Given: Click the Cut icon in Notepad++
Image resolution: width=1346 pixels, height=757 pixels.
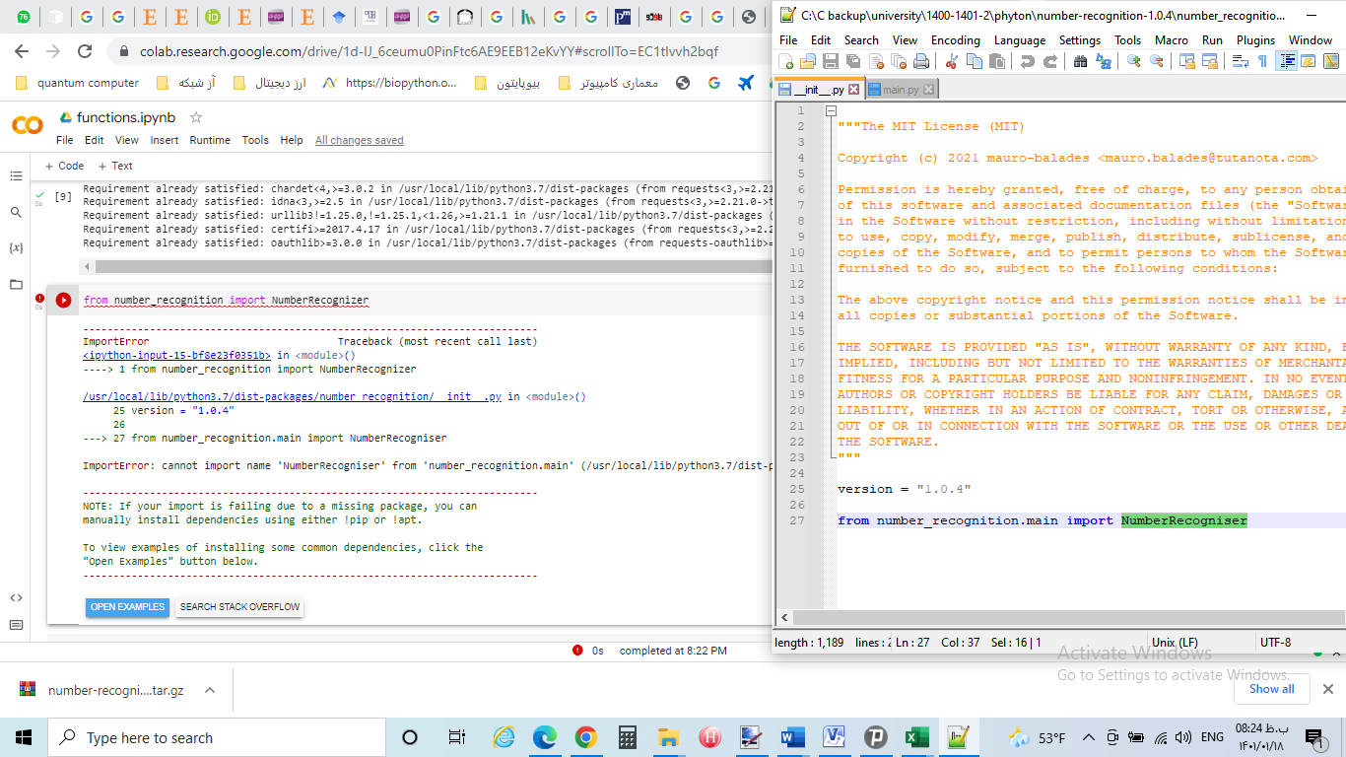Looking at the screenshot, I should [x=953, y=61].
